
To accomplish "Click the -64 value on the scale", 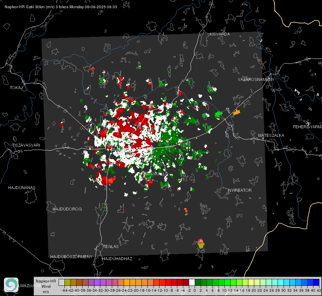I will [64, 290].
